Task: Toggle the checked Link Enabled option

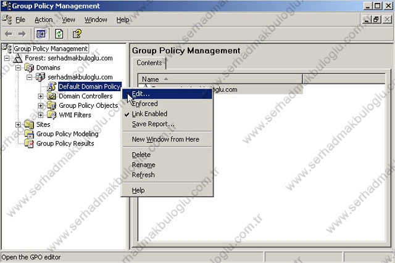Action: pyautogui.click(x=167, y=114)
